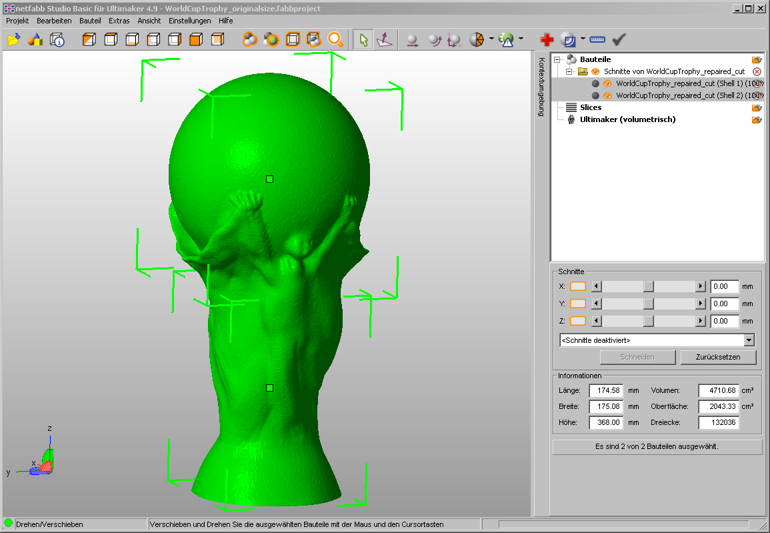Click the folder icon on Slices row
The height and width of the screenshot is (533, 770).
(757, 107)
